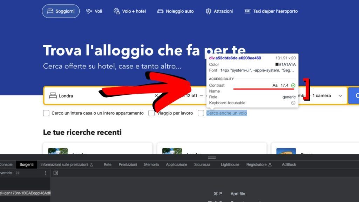Open DevTools AdBlock tab

tap(289, 165)
